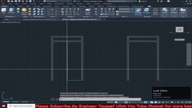This screenshot has width=192, height=108.
Task: Select the Box solid tool
Action: click(4, 11)
